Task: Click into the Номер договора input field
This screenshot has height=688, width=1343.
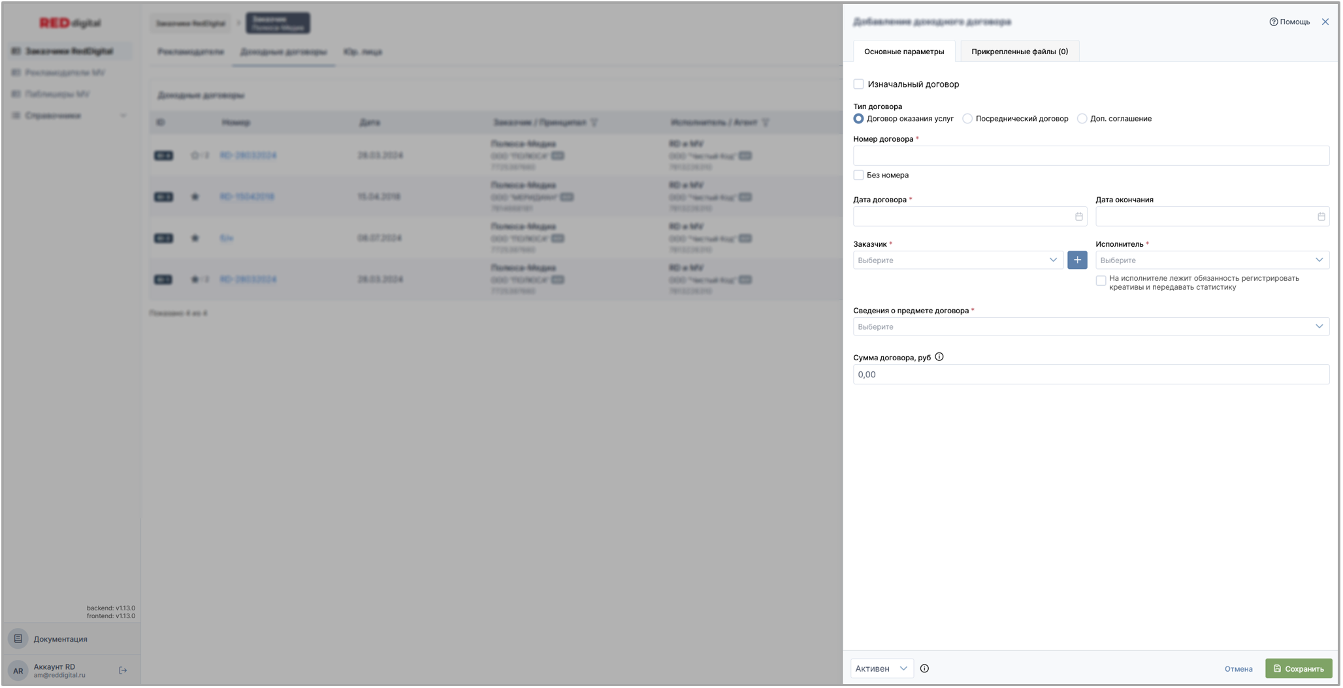Action: point(1090,156)
